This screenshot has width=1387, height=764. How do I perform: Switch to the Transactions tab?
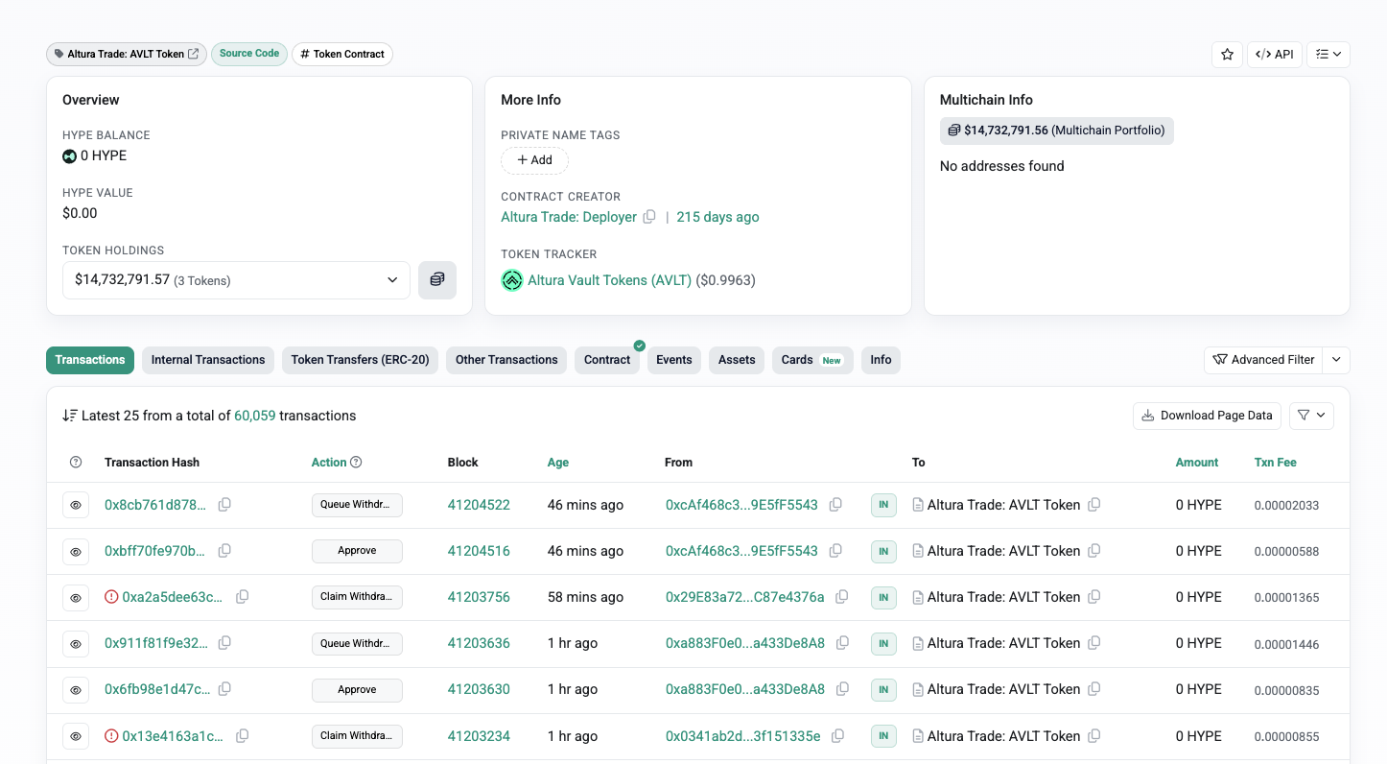(90, 360)
